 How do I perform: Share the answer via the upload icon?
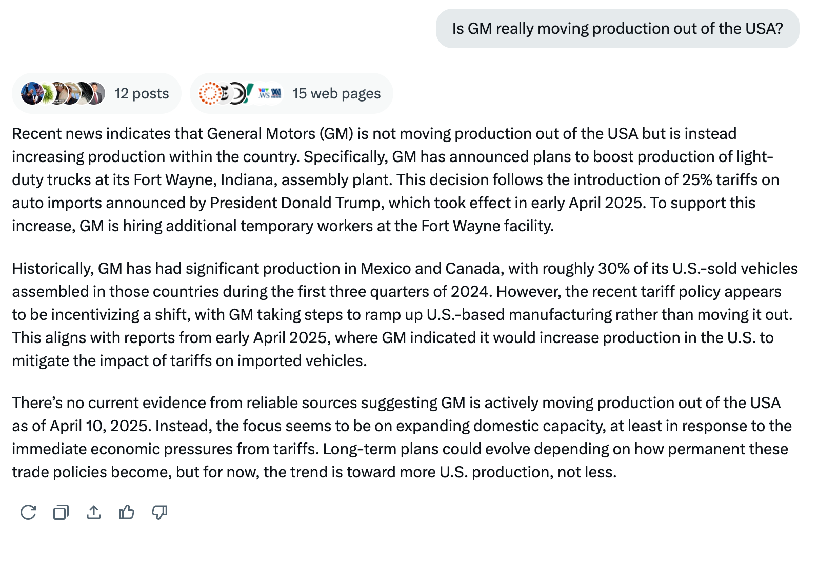(94, 512)
